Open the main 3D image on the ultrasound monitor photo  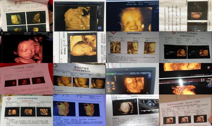134,85
